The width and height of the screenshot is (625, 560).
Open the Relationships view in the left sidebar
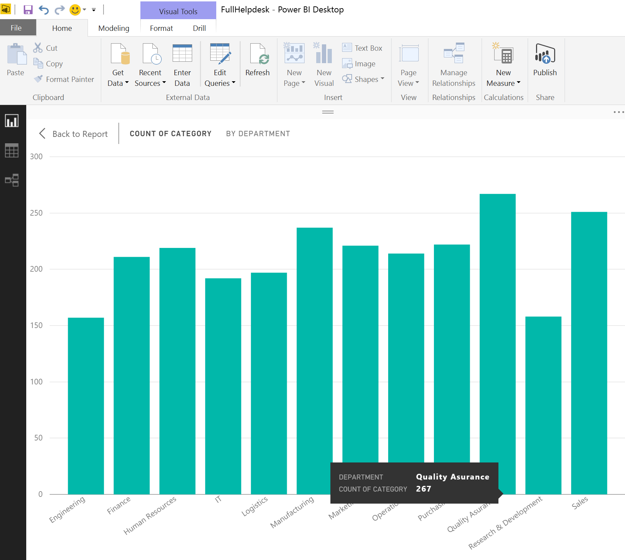click(x=12, y=180)
